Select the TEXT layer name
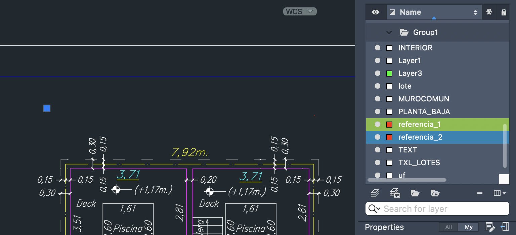 (407, 150)
